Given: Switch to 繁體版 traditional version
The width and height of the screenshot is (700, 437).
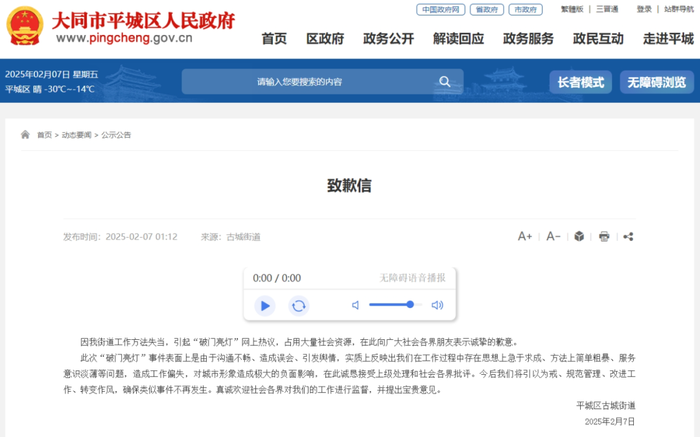Looking at the screenshot, I should coord(572,9).
